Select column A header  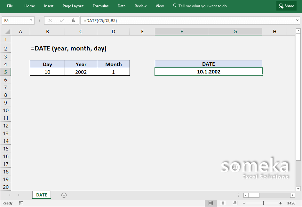20,32
